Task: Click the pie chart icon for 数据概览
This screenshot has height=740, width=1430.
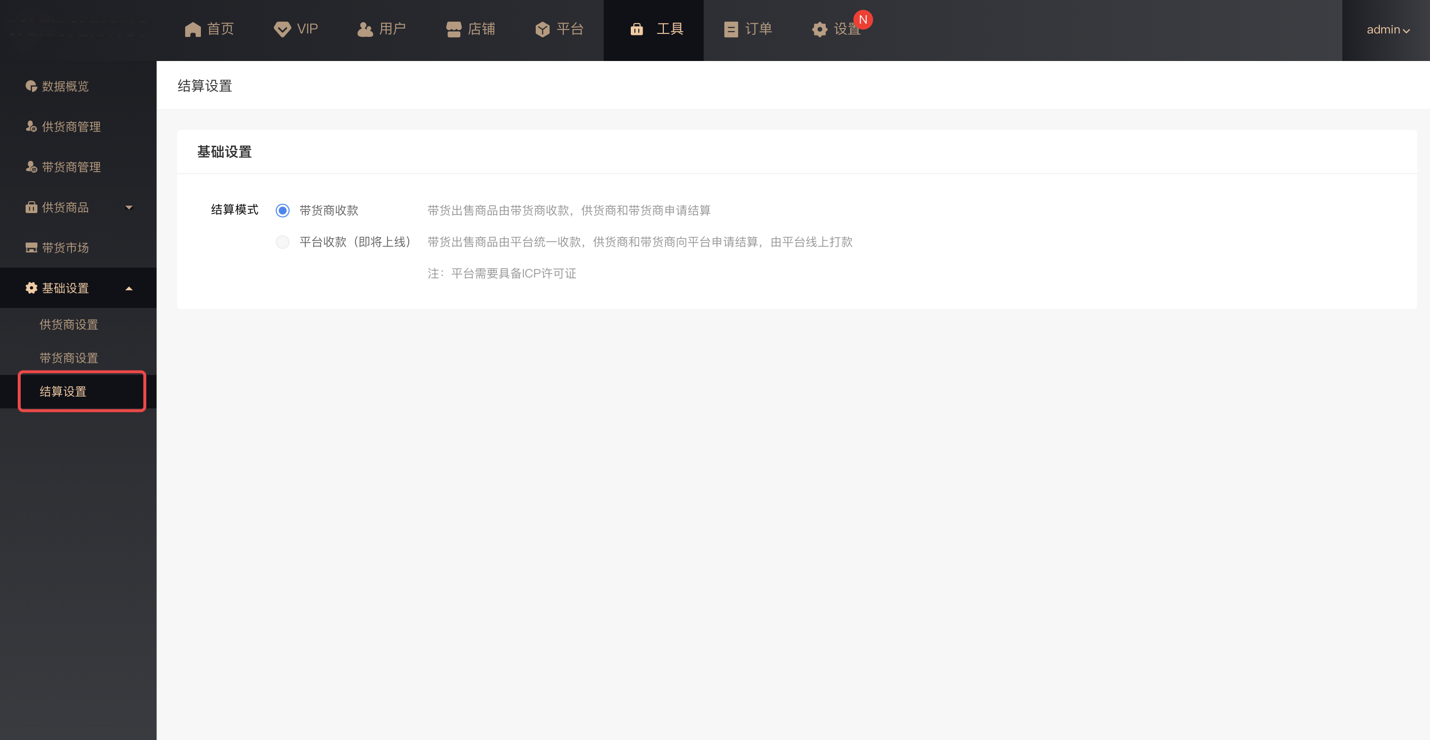Action: tap(31, 86)
